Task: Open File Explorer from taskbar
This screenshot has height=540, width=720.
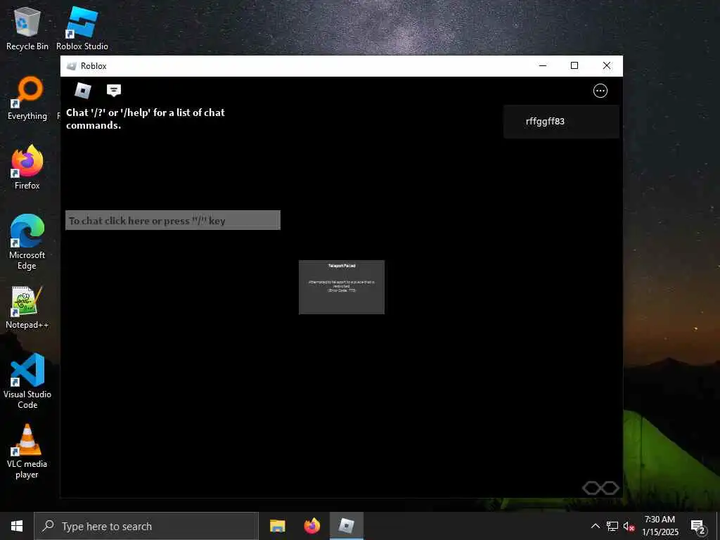Action: point(277,526)
